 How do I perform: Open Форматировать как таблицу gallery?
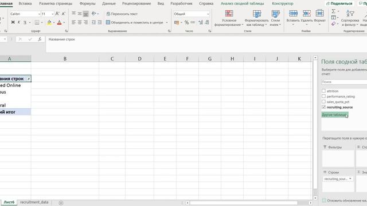point(256,18)
